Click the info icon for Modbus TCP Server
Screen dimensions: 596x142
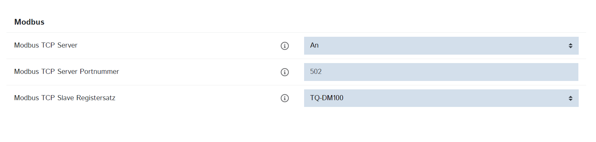[285, 46]
